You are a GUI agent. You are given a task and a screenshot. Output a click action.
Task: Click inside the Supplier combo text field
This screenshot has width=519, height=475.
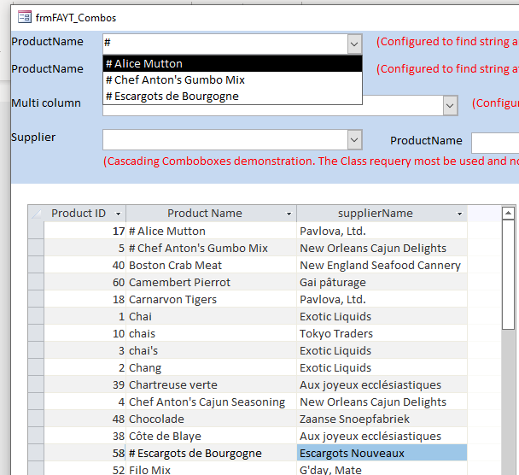225,139
